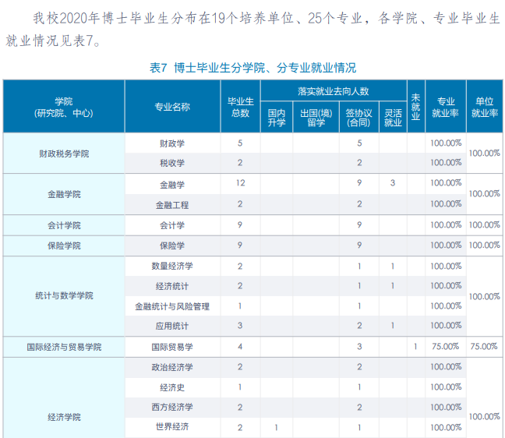Click the 75.00% 专业就业率 for 国际贸易学
This screenshot has height=438, width=505.
point(446,347)
